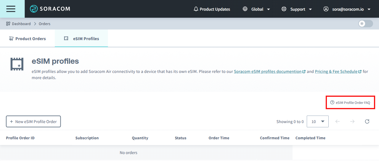This screenshot has height=162, width=379.
Task: Go to previous page arrow
Action: pyautogui.click(x=338, y=121)
